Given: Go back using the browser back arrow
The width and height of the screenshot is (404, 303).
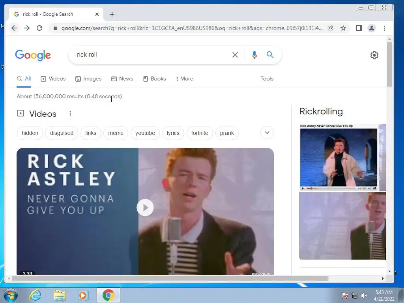Looking at the screenshot, I should tap(14, 28).
